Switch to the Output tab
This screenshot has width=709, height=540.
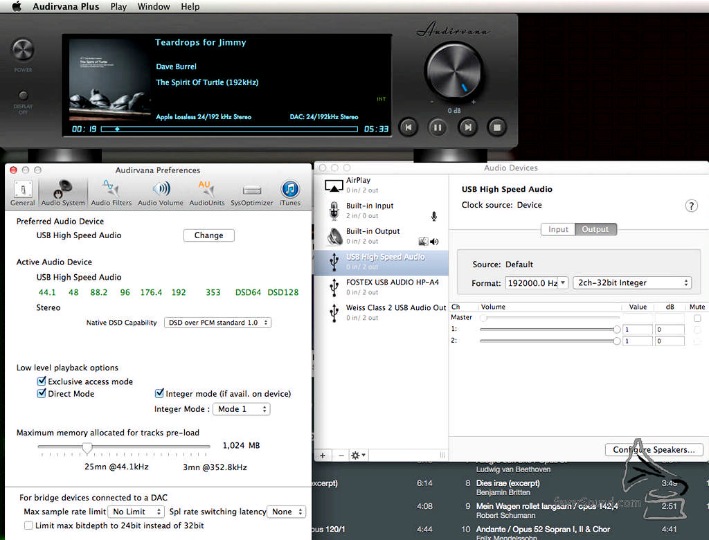(595, 229)
